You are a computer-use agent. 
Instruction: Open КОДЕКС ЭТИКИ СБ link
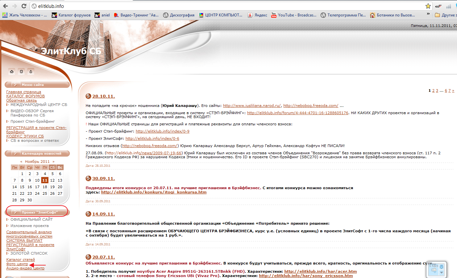[25, 136]
